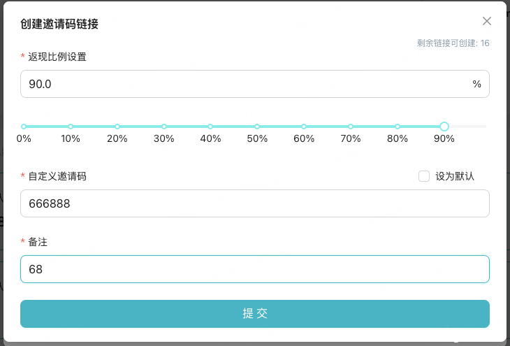
Task: Click the 50% label under the slider
Action: point(257,139)
